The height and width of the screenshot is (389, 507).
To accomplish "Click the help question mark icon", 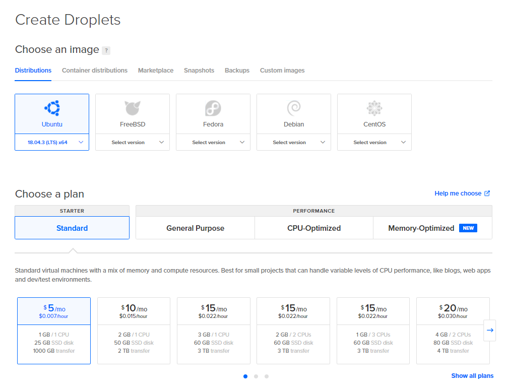I will tap(106, 50).
